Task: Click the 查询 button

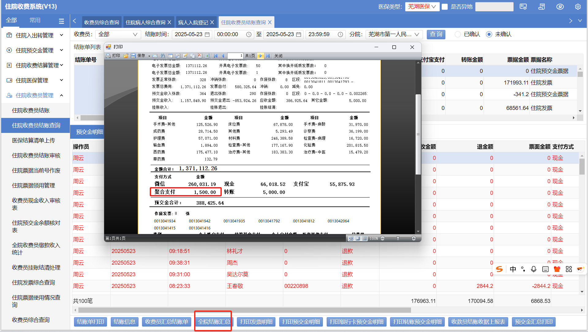Action: (436, 34)
